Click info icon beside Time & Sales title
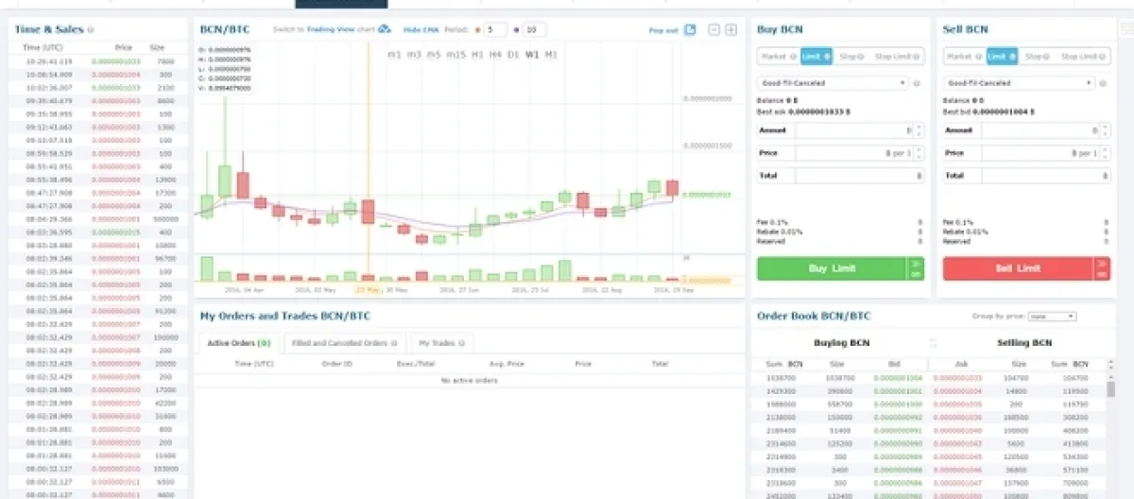This screenshot has height=499, width=1134. point(91,30)
